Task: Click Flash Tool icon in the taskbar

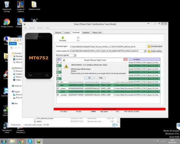Action: (39, 141)
